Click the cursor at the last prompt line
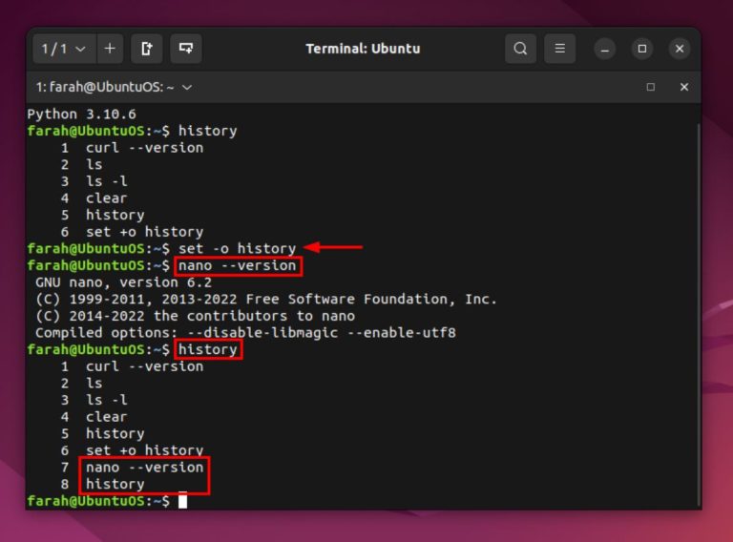Image resolution: width=733 pixels, height=542 pixels. click(x=182, y=501)
